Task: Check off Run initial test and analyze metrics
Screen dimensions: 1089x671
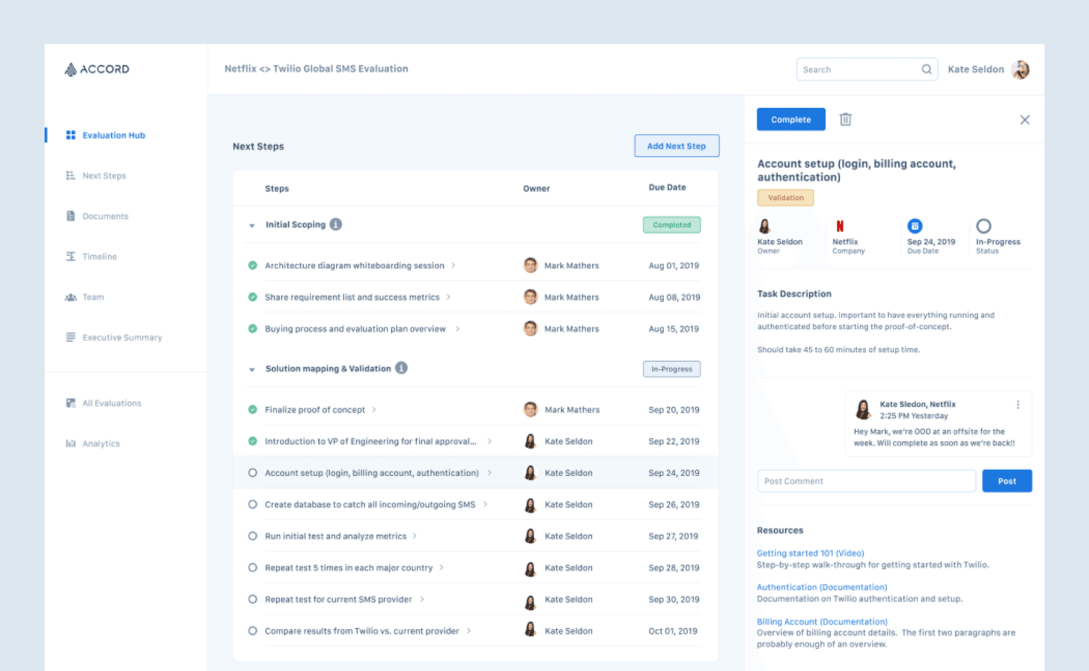Action: pos(252,536)
